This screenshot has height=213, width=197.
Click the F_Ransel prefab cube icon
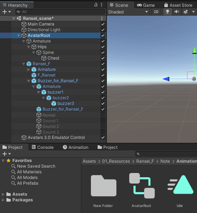(x=34, y=75)
